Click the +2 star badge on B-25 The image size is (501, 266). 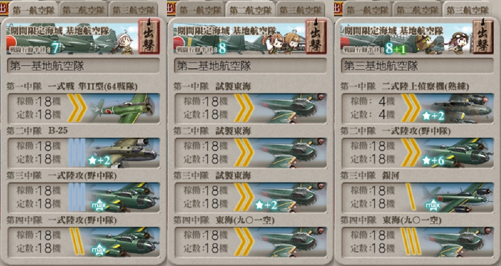pyautogui.click(x=100, y=160)
